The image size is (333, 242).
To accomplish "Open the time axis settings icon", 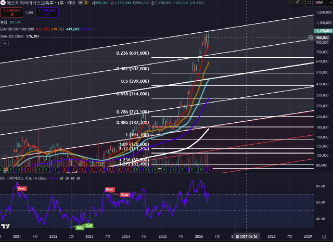I will [324, 236].
